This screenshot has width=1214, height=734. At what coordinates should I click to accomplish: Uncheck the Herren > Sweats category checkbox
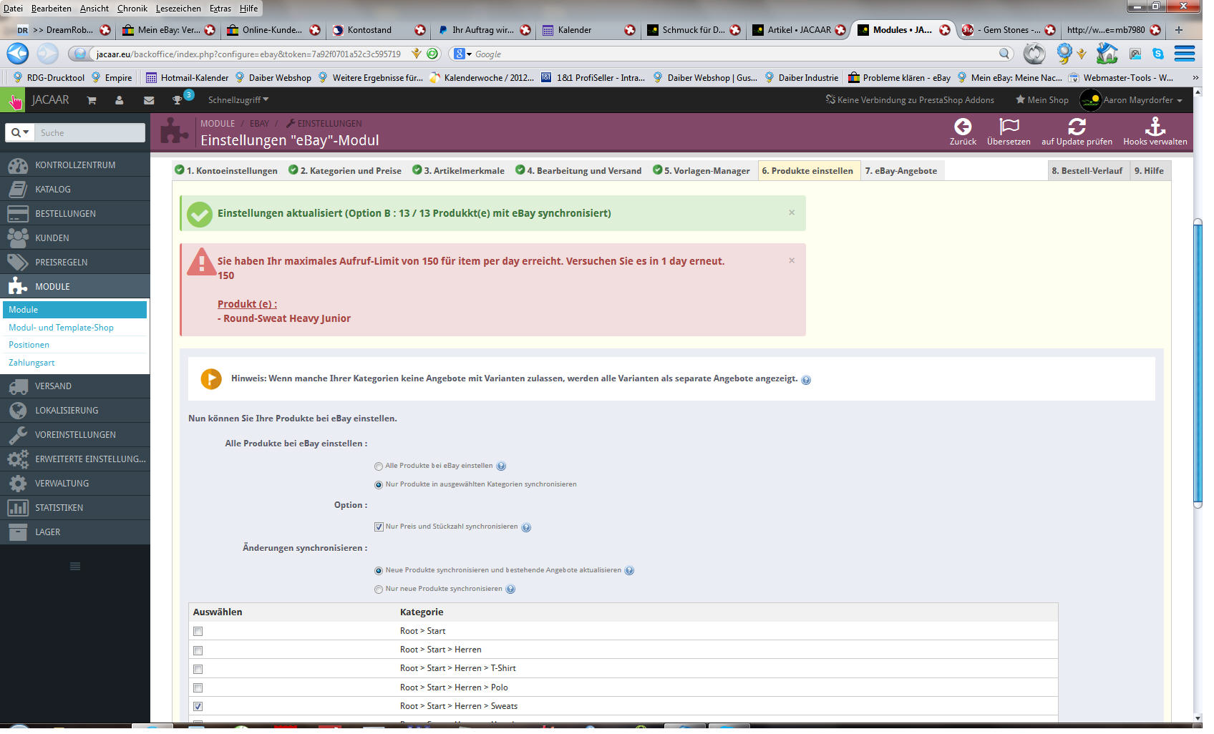coord(198,707)
